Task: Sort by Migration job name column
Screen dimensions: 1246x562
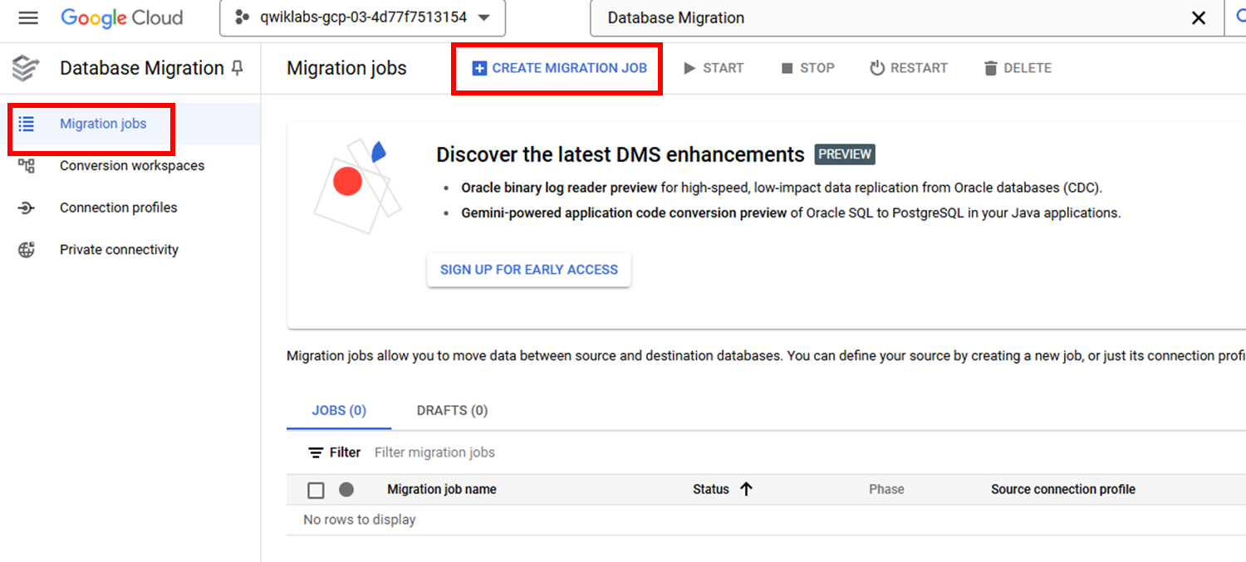Action: click(x=442, y=490)
